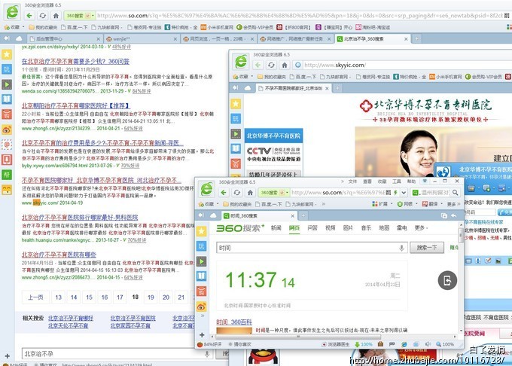Image resolution: width=512 pixels, height=366 pixels.
Task: Open the shopping icon in back window sidebar
Action: click(7, 114)
